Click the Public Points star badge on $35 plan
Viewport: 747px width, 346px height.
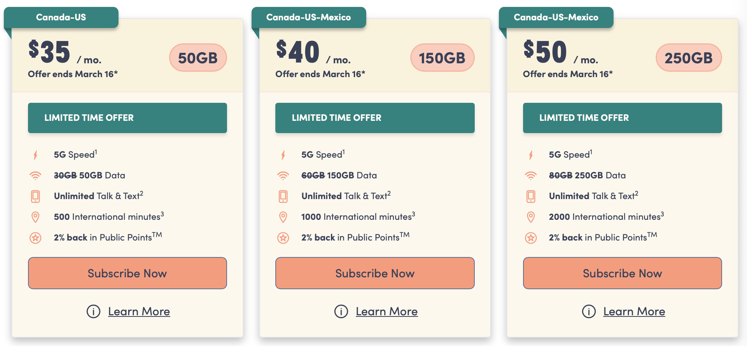pos(36,238)
